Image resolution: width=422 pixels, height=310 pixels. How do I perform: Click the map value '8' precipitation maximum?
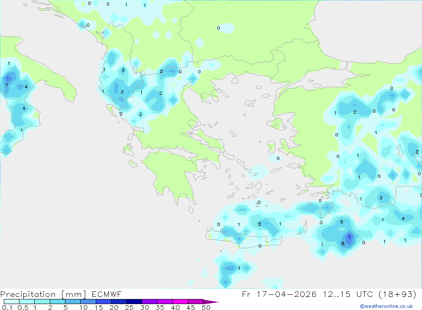tap(343, 244)
